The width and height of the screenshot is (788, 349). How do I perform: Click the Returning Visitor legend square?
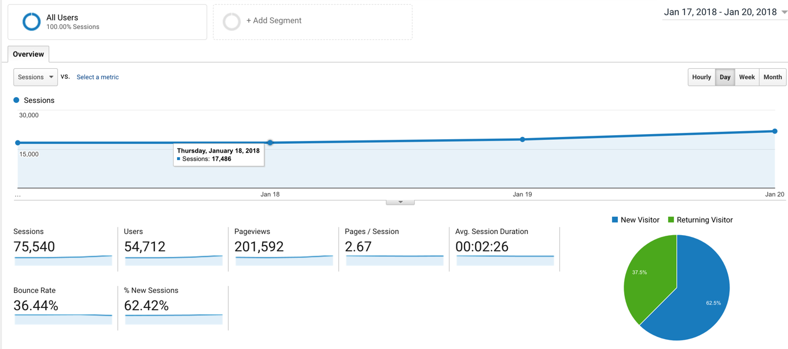coord(671,220)
